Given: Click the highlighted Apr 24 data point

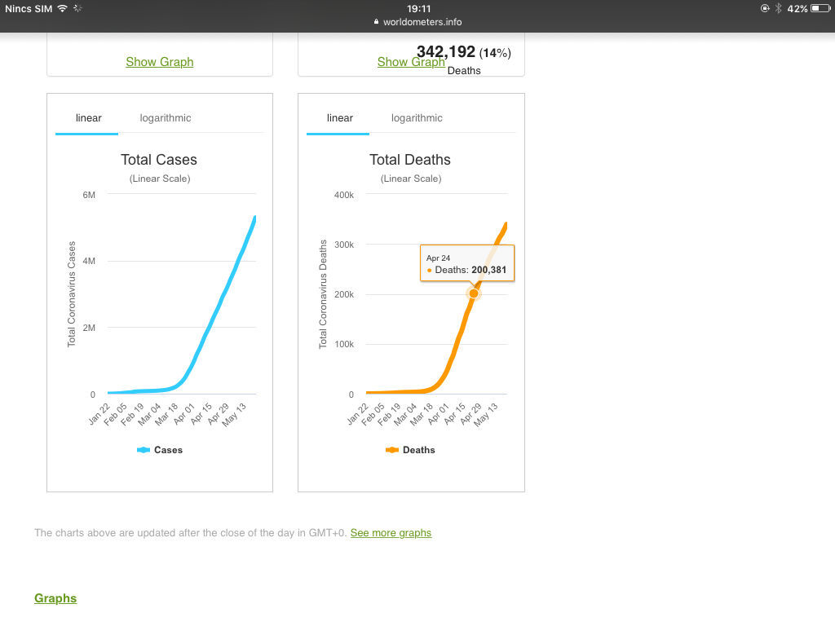Looking at the screenshot, I should click(474, 293).
